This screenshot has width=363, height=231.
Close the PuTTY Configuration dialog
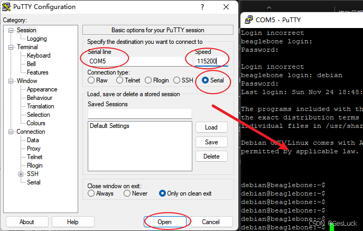226,7
